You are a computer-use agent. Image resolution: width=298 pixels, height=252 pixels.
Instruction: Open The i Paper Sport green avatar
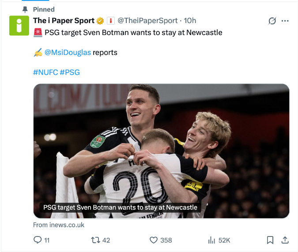(x=19, y=25)
